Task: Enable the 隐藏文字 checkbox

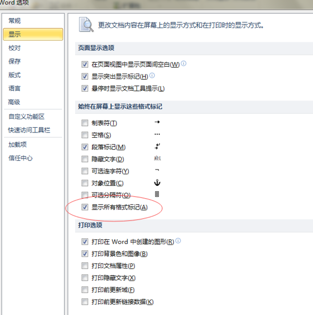Action: (85, 159)
